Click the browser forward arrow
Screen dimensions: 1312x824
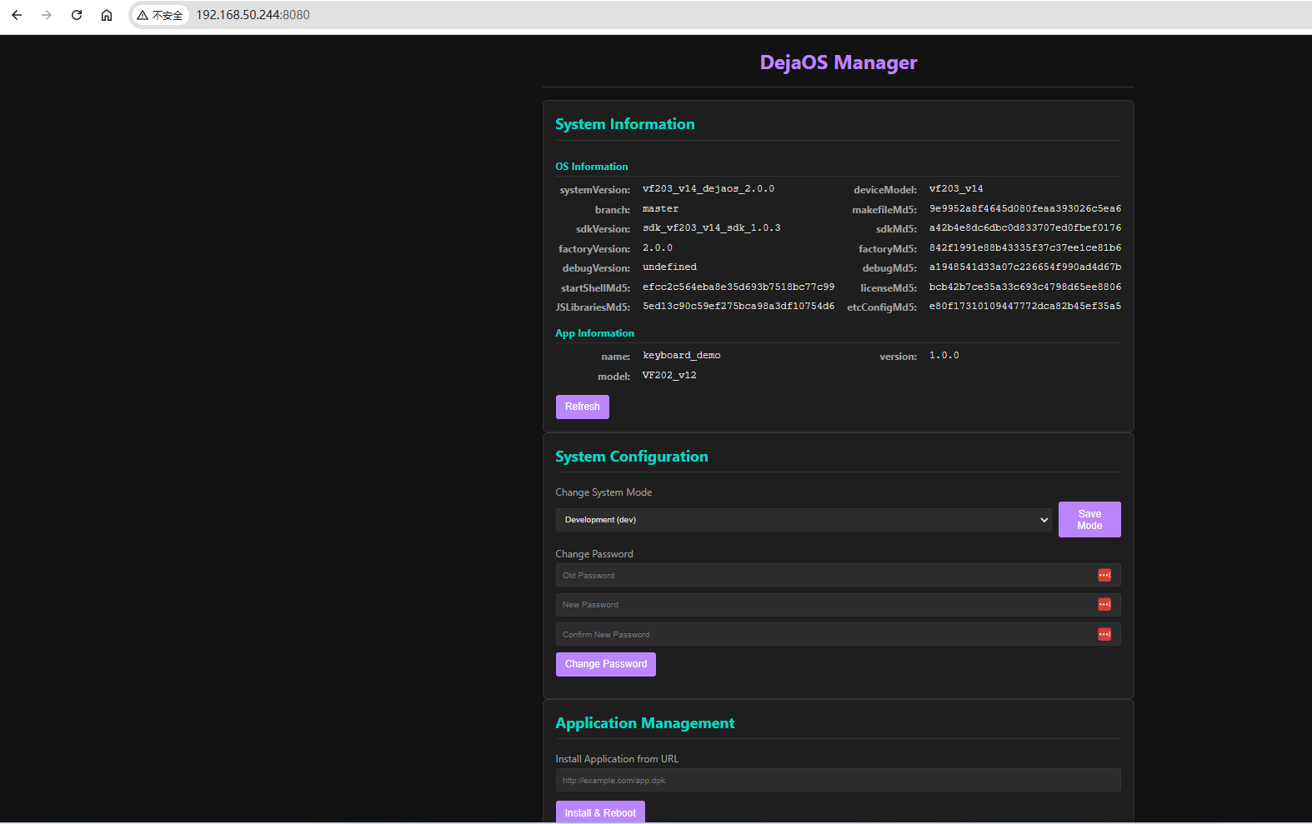pos(47,15)
